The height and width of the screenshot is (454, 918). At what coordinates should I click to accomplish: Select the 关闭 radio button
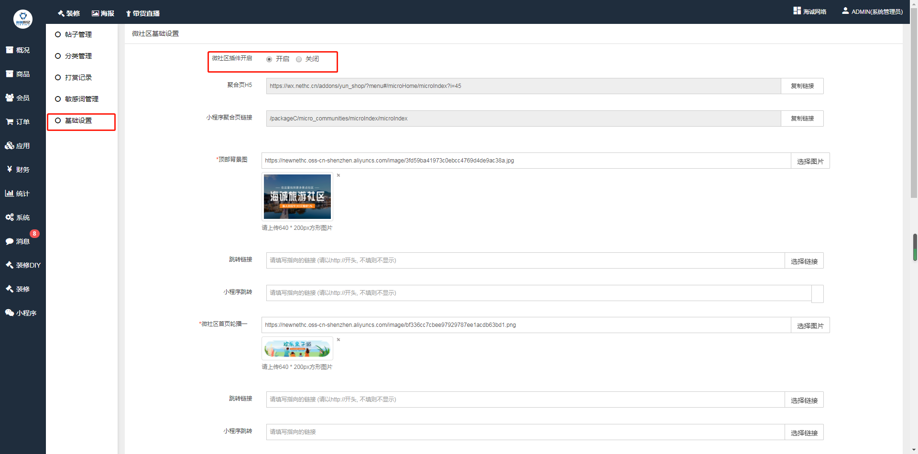299,59
